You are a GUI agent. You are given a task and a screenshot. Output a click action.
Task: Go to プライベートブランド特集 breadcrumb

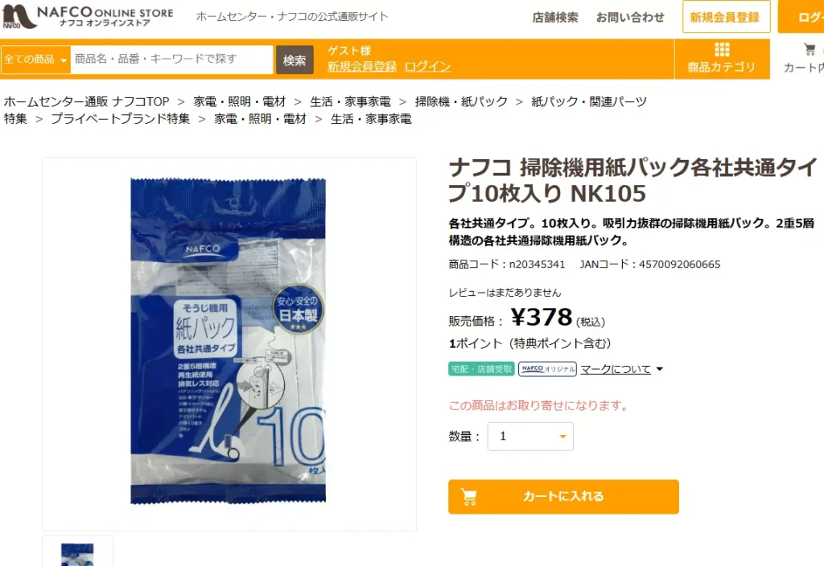[121, 119]
